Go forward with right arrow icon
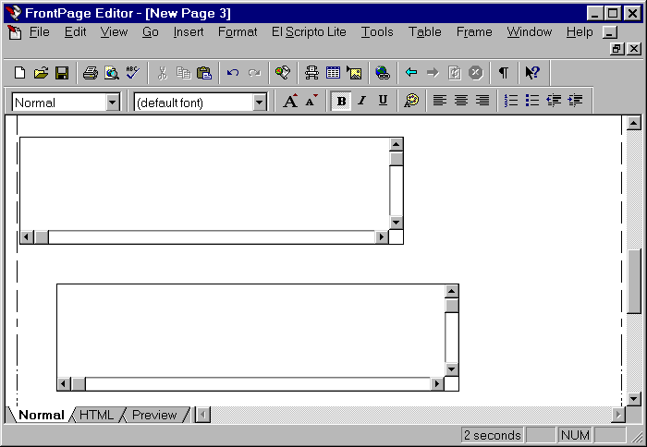The image size is (647, 447). click(433, 73)
